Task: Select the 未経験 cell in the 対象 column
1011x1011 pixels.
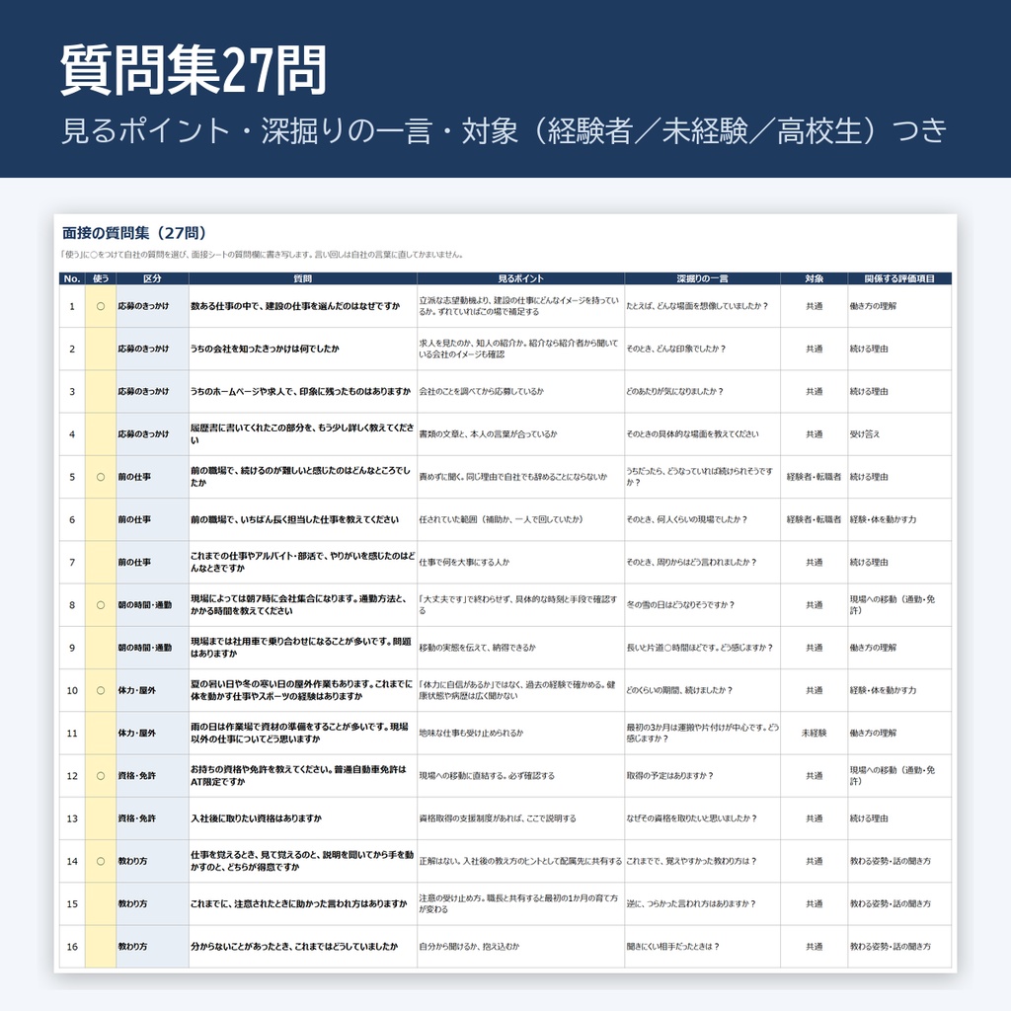Action: point(814,734)
